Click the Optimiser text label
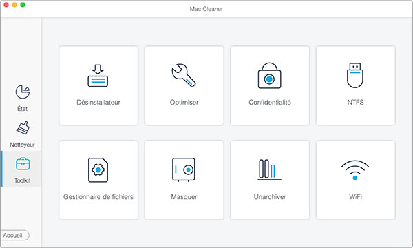 pos(184,102)
